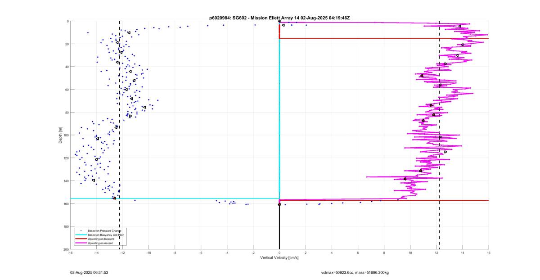Click the depth axis tick label '20'

pos(67,44)
